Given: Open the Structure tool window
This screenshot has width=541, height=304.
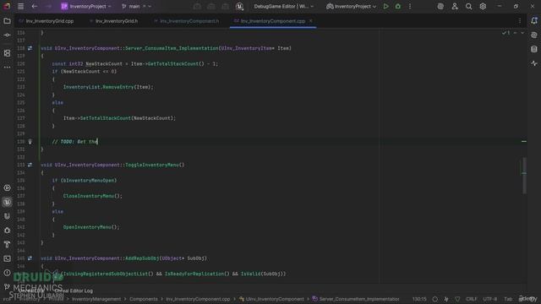Looking at the screenshot, I should [7, 53].
